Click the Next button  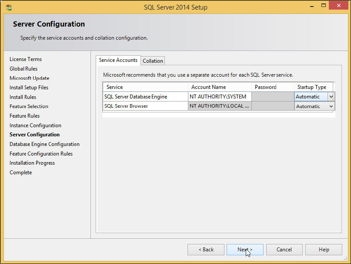(x=245, y=250)
